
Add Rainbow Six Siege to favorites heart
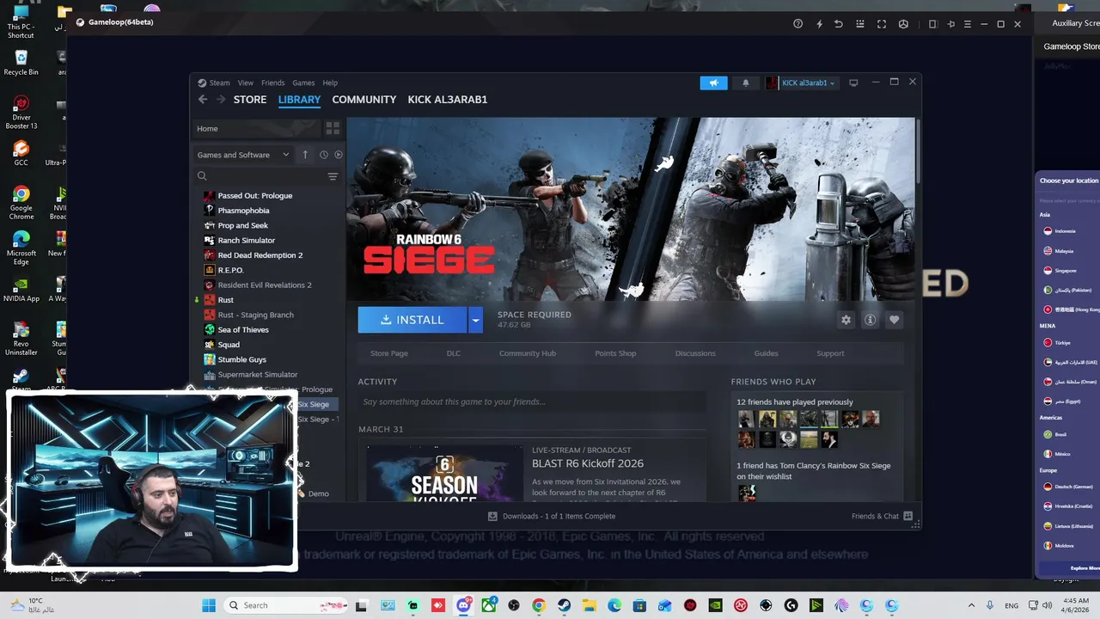tap(894, 320)
